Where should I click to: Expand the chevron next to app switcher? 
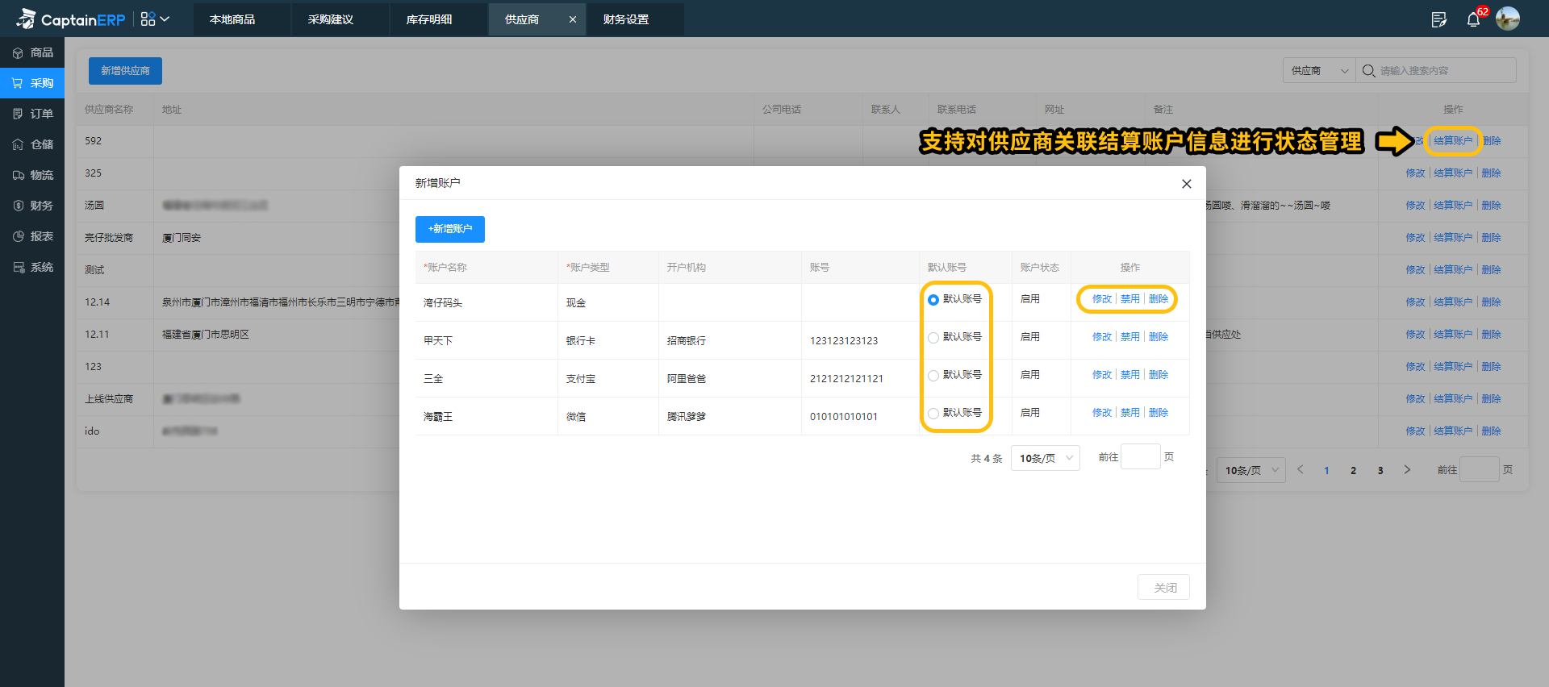(x=165, y=19)
